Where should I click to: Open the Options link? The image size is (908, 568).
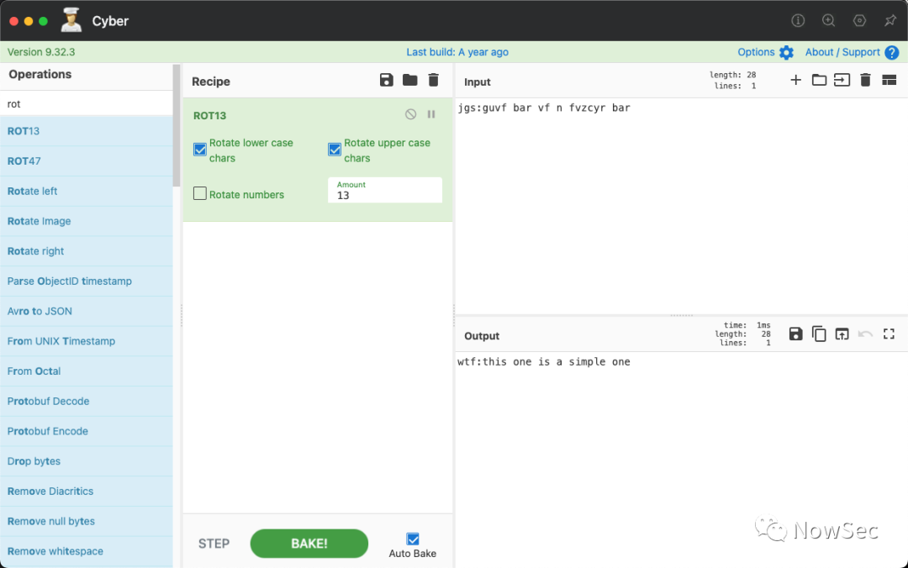coord(756,52)
